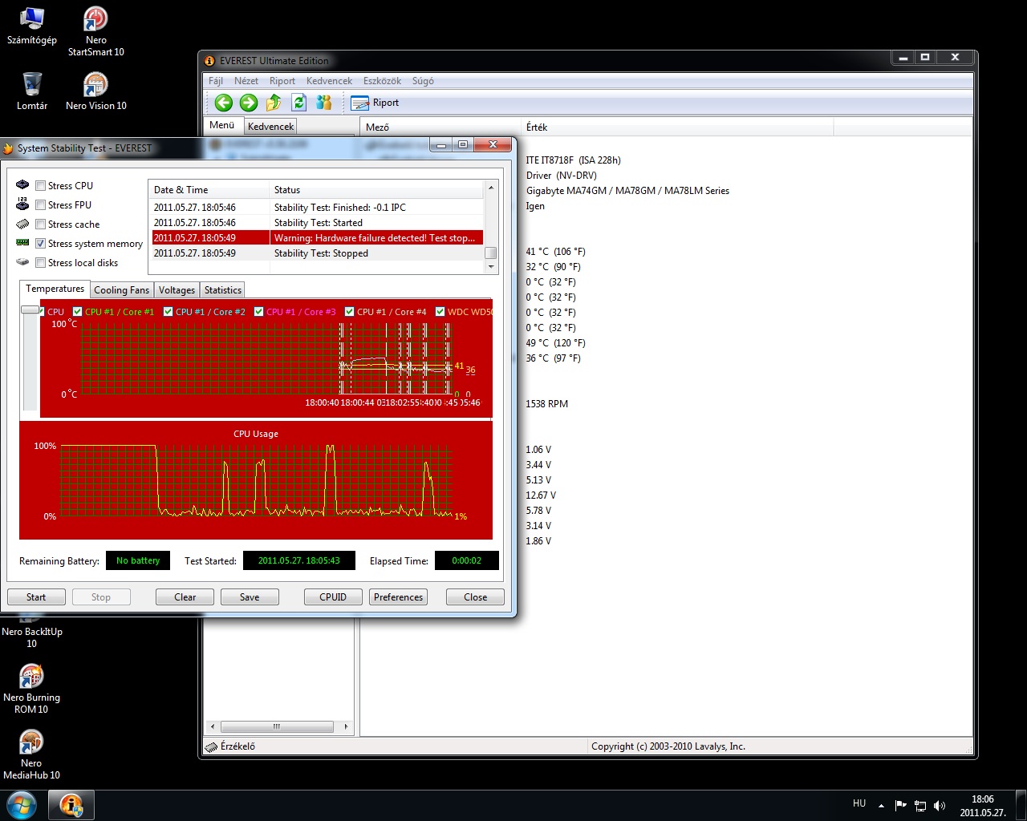The width and height of the screenshot is (1027, 821).
Task: Open the Súgó menu
Action: pos(423,81)
